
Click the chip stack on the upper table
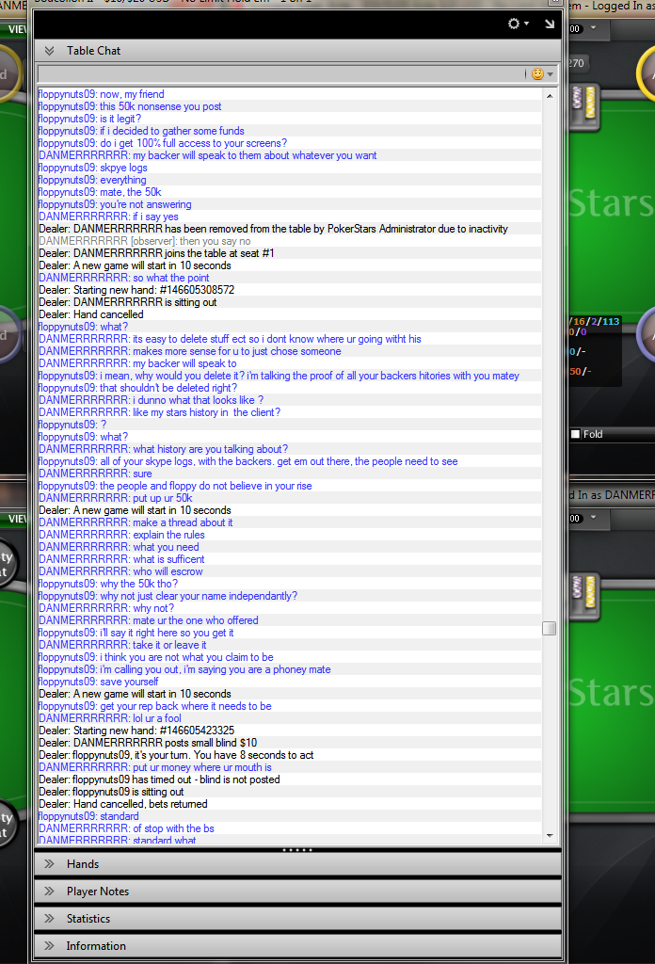(584, 105)
